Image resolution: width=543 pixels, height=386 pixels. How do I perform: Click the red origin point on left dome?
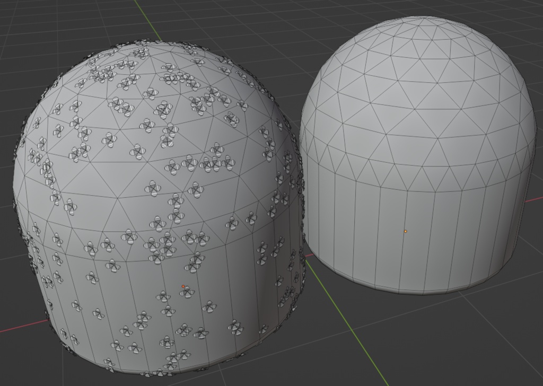pyautogui.click(x=183, y=286)
